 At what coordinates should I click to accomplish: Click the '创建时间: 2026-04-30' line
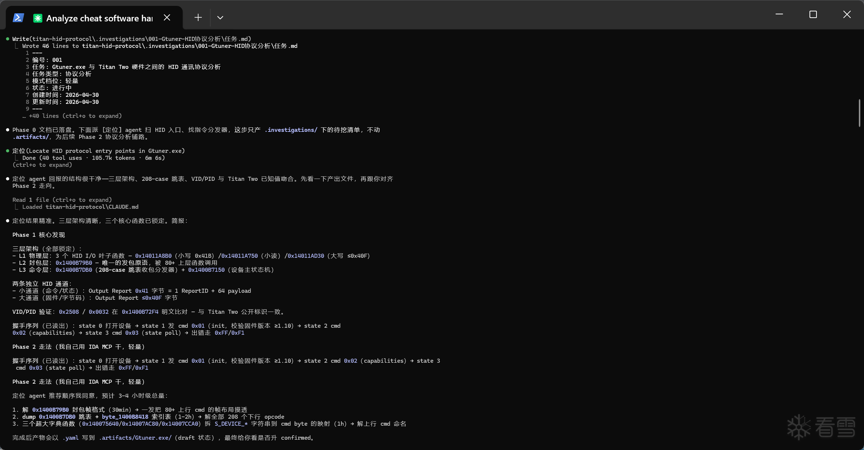coord(66,95)
